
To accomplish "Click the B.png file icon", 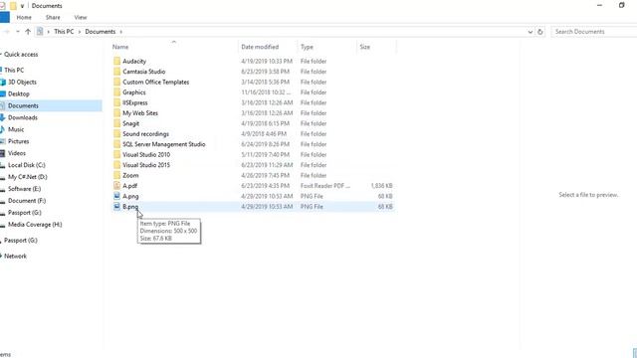I will click(x=117, y=207).
